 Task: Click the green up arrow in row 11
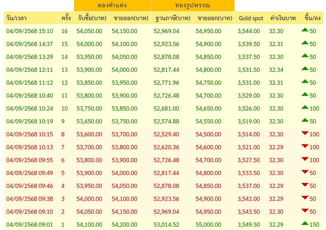(x=305, y=94)
